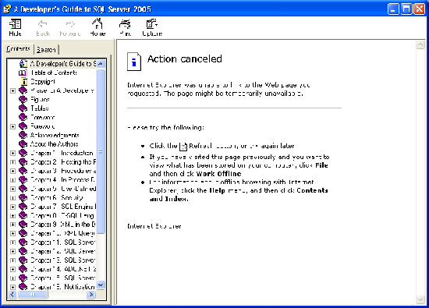The height and width of the screenshot is (308, 429).
Task: Expand the Chapter 14 ADO.NET node
Action: pos(12,270)
